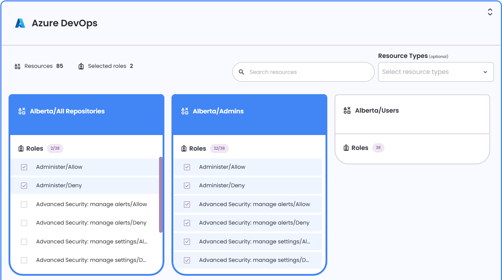Click the Roles icon in All Repositories card

21,149
